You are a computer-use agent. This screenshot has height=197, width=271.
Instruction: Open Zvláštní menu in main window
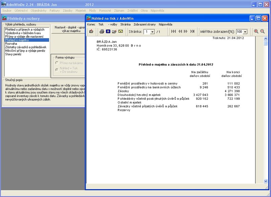(132, 11)
